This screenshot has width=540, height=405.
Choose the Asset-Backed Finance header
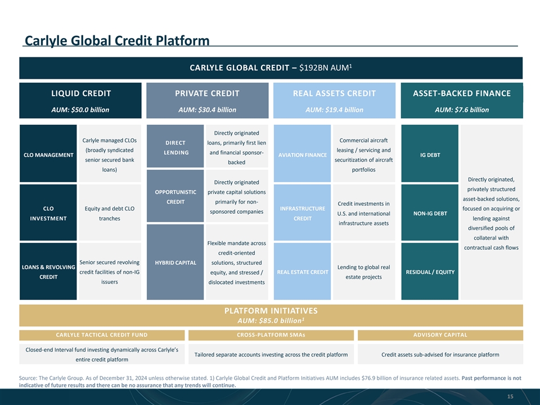[462, 100]
